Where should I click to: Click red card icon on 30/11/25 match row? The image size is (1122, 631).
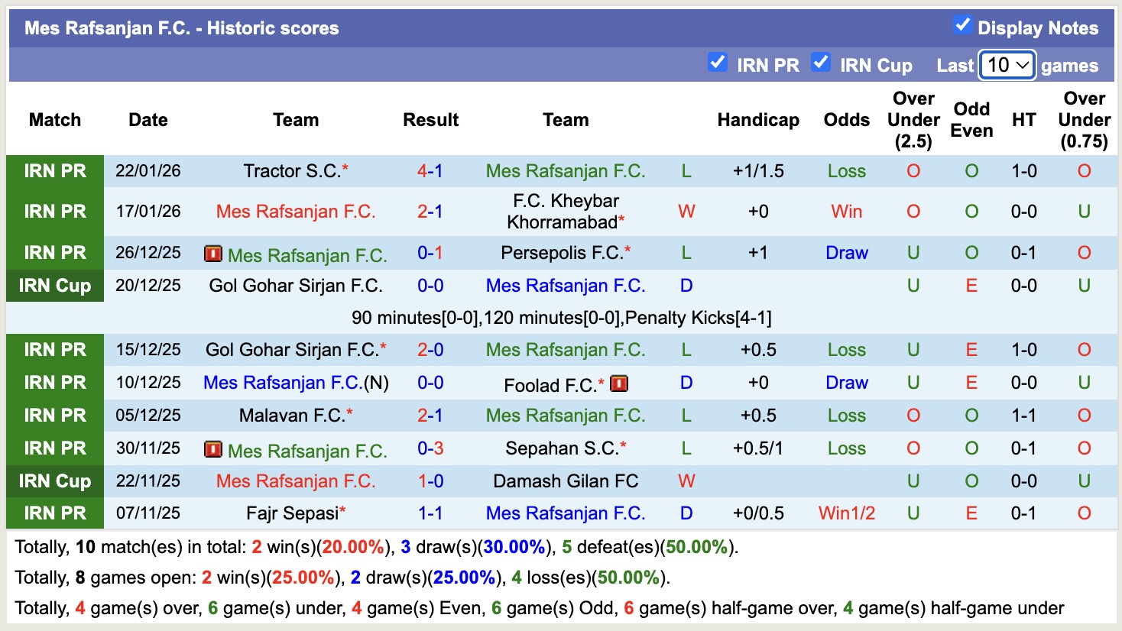tap(213, 449)
